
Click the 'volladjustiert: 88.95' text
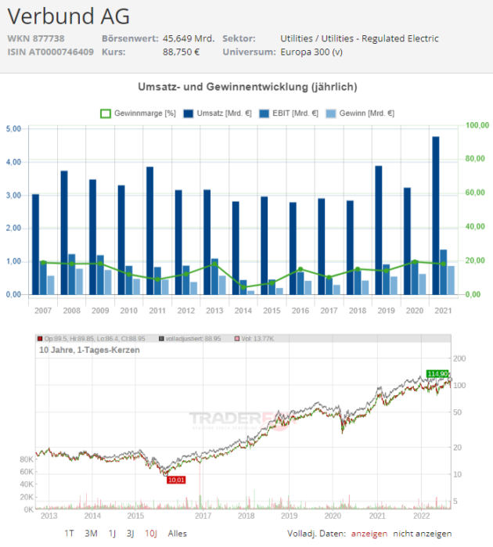coord(193,339)
